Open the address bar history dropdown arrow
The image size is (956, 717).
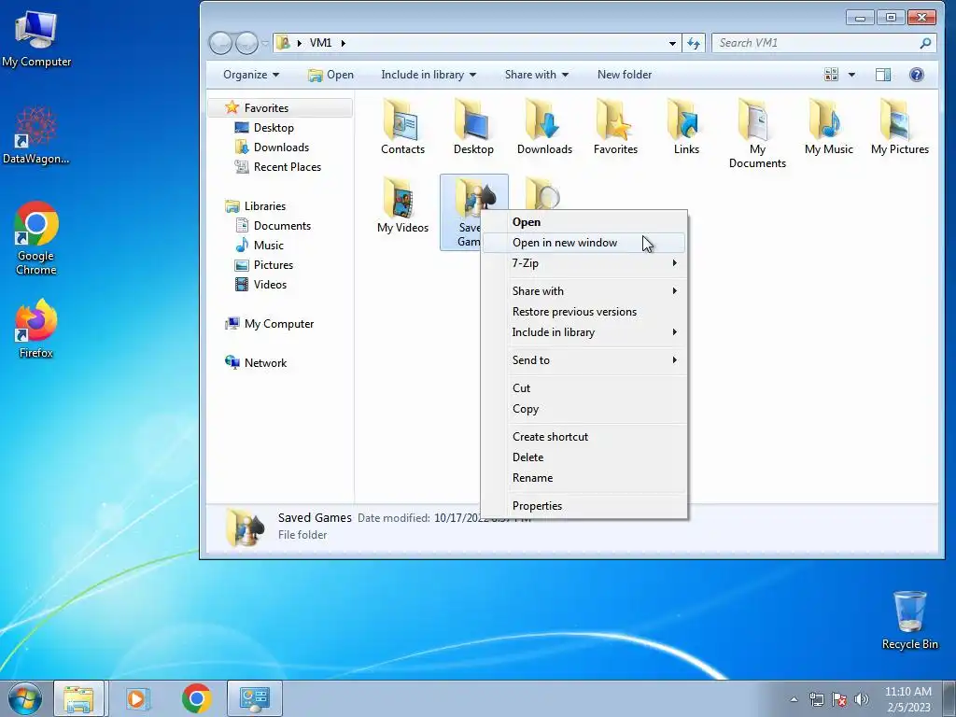point(672,43)
